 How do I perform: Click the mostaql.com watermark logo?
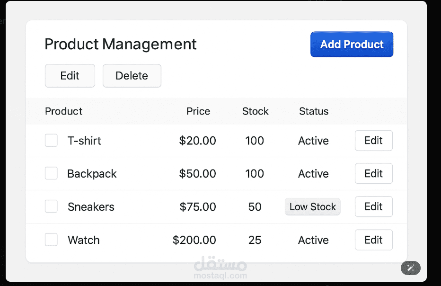pyautogui.click(x=220, y=268)
